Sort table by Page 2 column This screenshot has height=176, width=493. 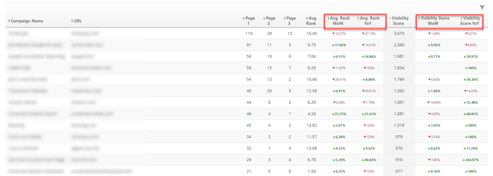[269, 20]
